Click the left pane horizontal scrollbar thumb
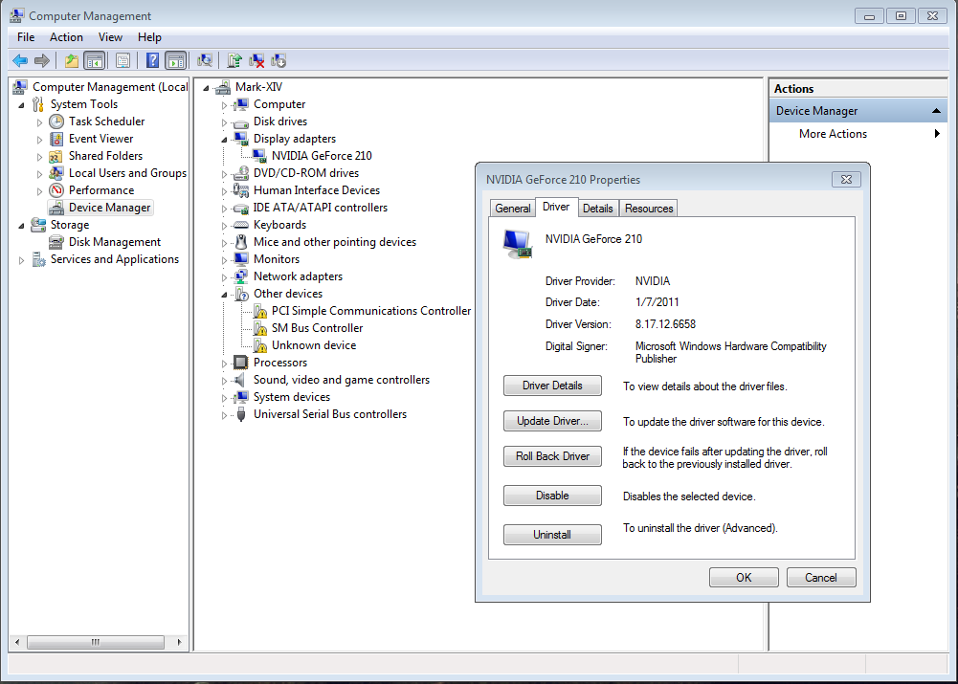The image size is (958, 684). pyautogui.click(x=96, y=643)
